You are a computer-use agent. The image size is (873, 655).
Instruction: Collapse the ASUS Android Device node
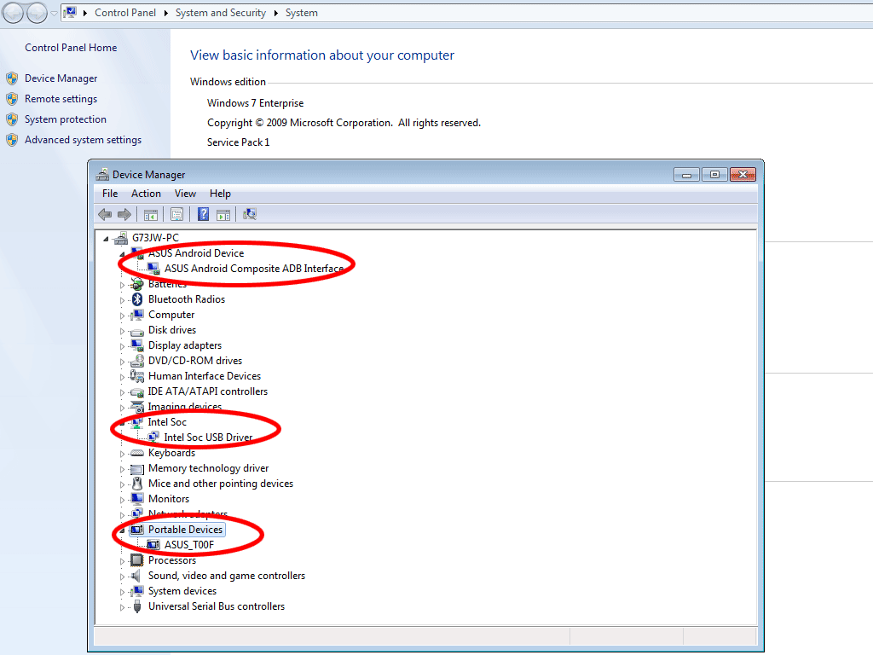(122, 253)
